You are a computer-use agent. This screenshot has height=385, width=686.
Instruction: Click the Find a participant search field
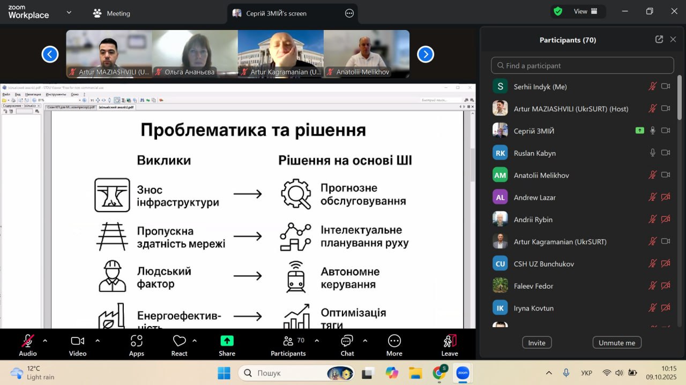coord(582,65)
